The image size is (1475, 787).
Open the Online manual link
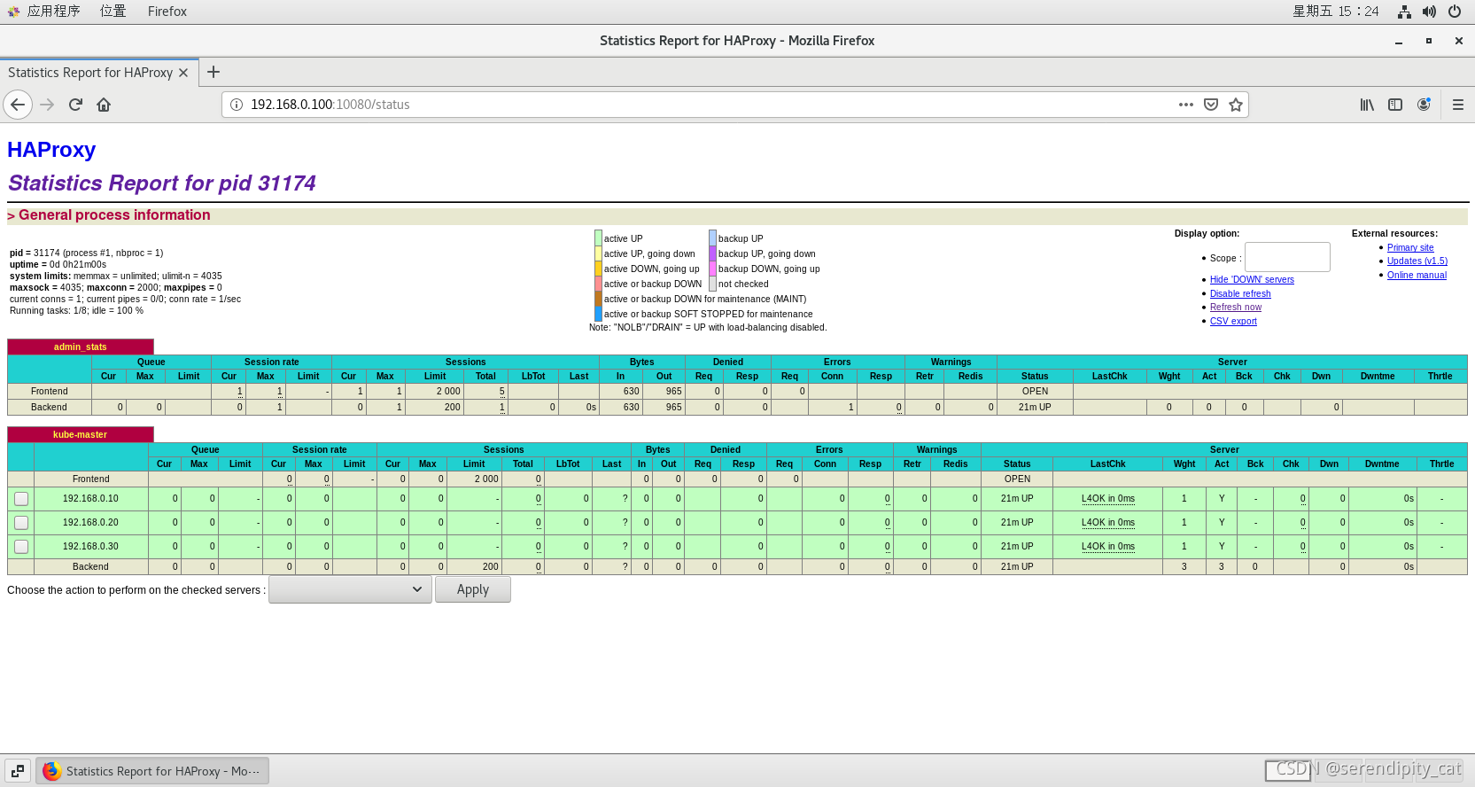click(x=1417, y=276)
